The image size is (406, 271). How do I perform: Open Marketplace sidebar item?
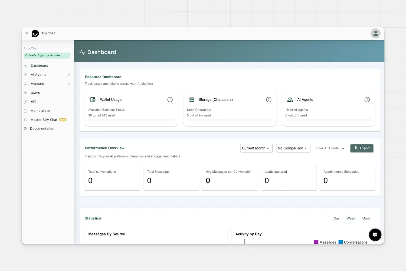(40, 111)
